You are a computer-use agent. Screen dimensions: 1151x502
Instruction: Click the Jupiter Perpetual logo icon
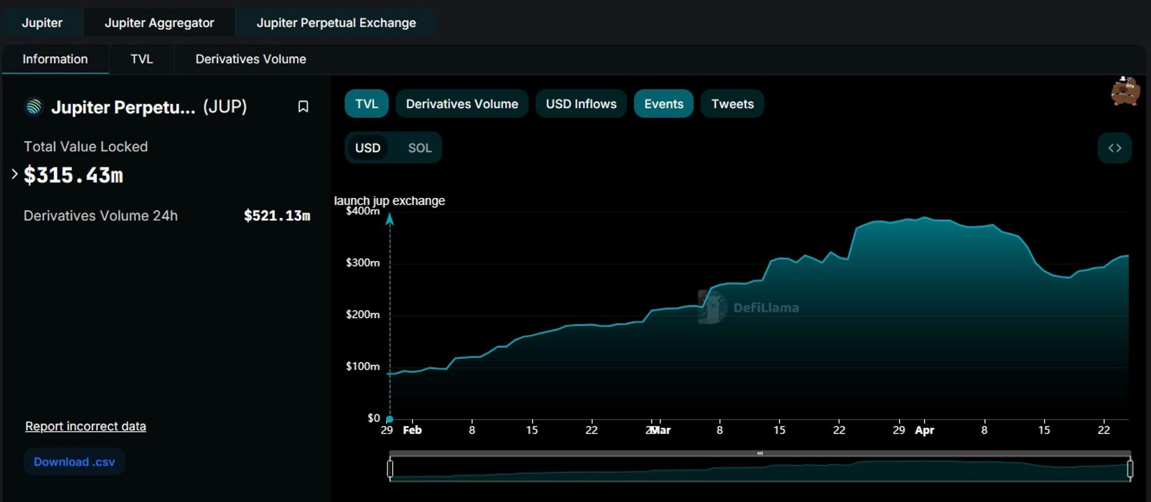coord(33,107)
